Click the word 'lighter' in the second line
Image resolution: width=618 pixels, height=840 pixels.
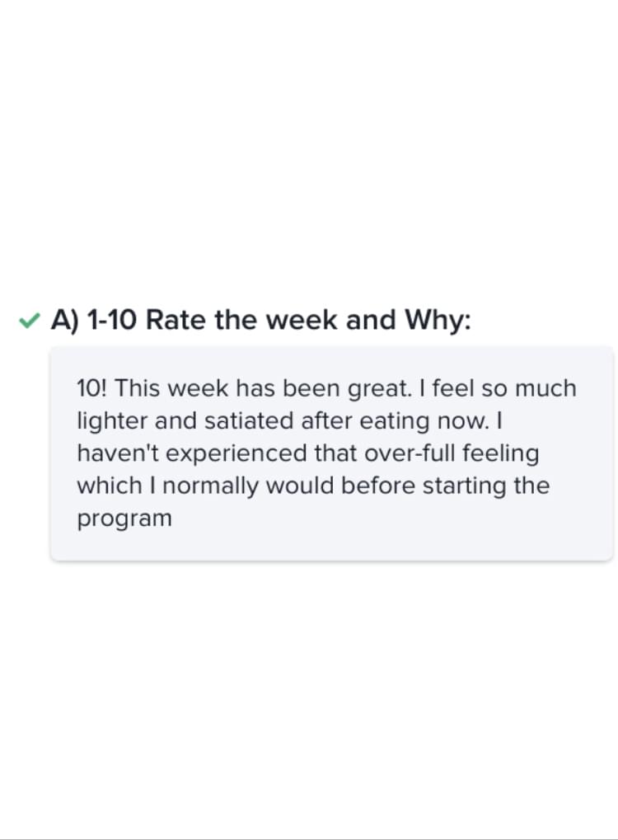click(x=112, y=420)
